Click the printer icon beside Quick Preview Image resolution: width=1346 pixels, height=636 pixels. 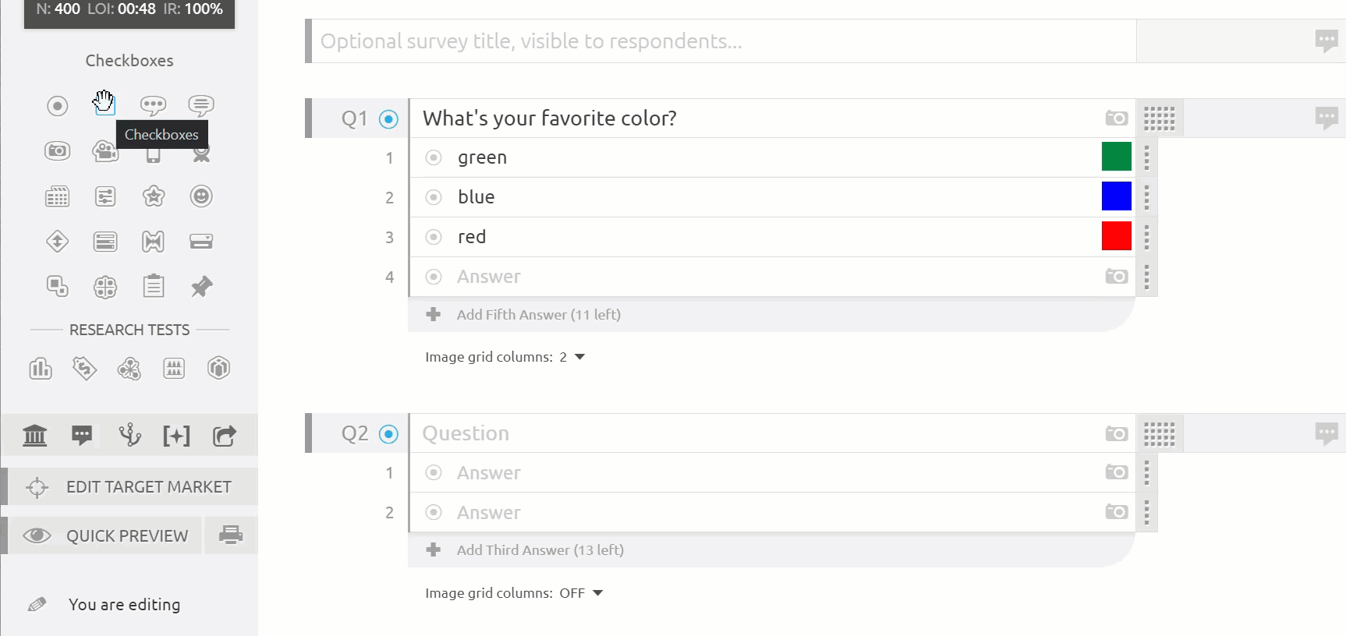pyautogui.click(x=231, y=535)
